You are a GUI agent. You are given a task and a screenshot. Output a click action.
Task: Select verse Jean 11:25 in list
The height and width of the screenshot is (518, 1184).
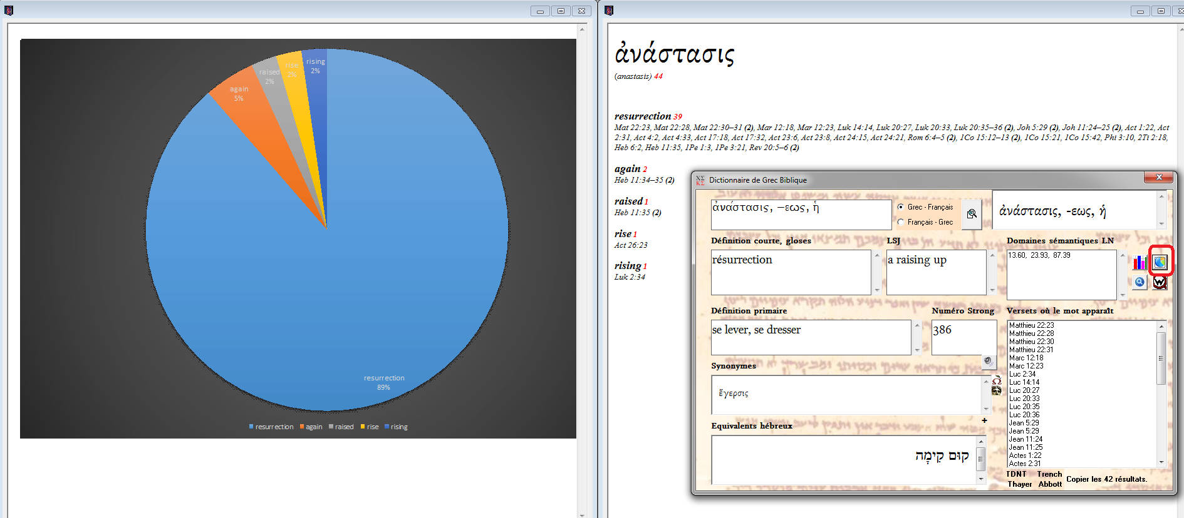(1026, 447)
